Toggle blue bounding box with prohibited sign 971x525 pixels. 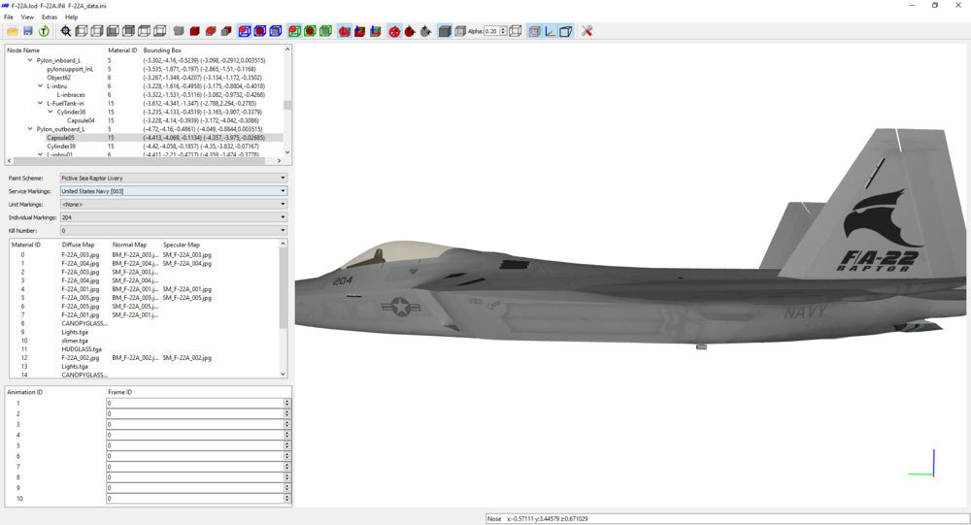pyautogui.click(x=245, y=31)
